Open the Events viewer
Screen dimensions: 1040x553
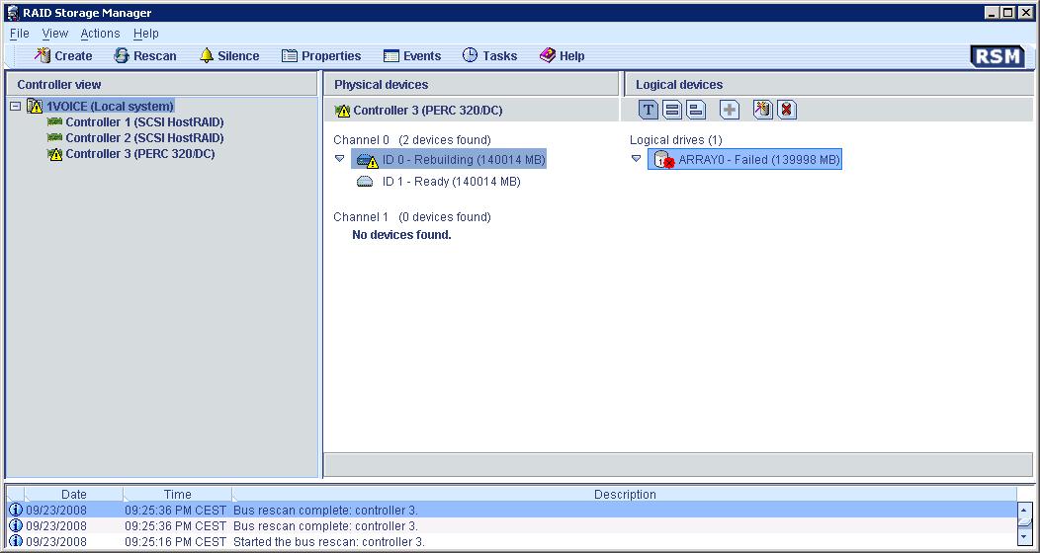tap(412, 55)
